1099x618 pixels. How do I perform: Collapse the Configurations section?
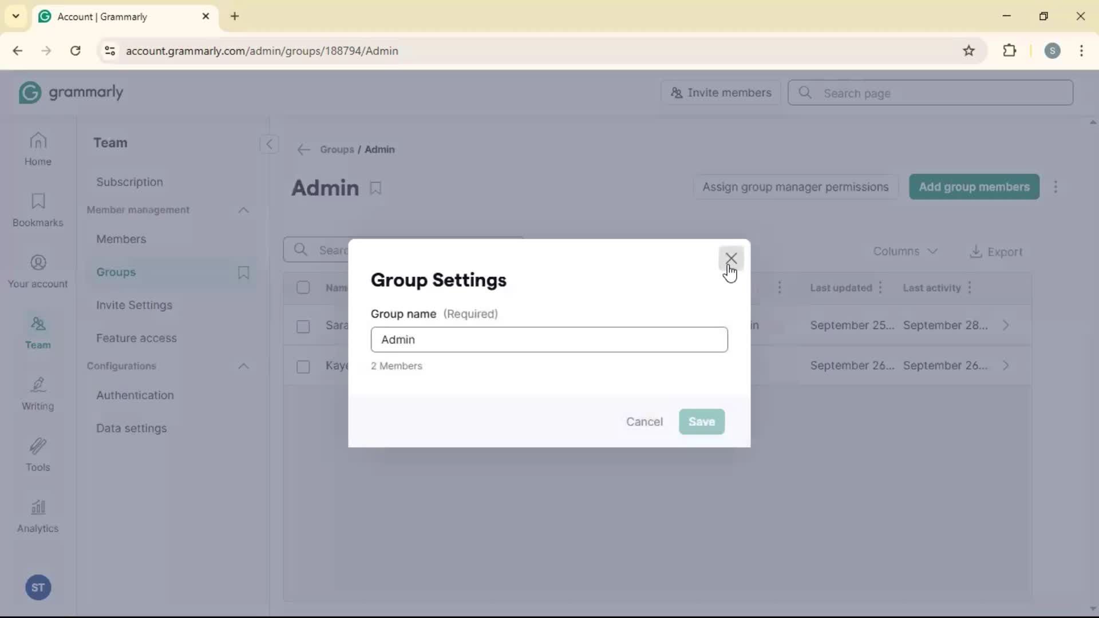tap(243, 366)
